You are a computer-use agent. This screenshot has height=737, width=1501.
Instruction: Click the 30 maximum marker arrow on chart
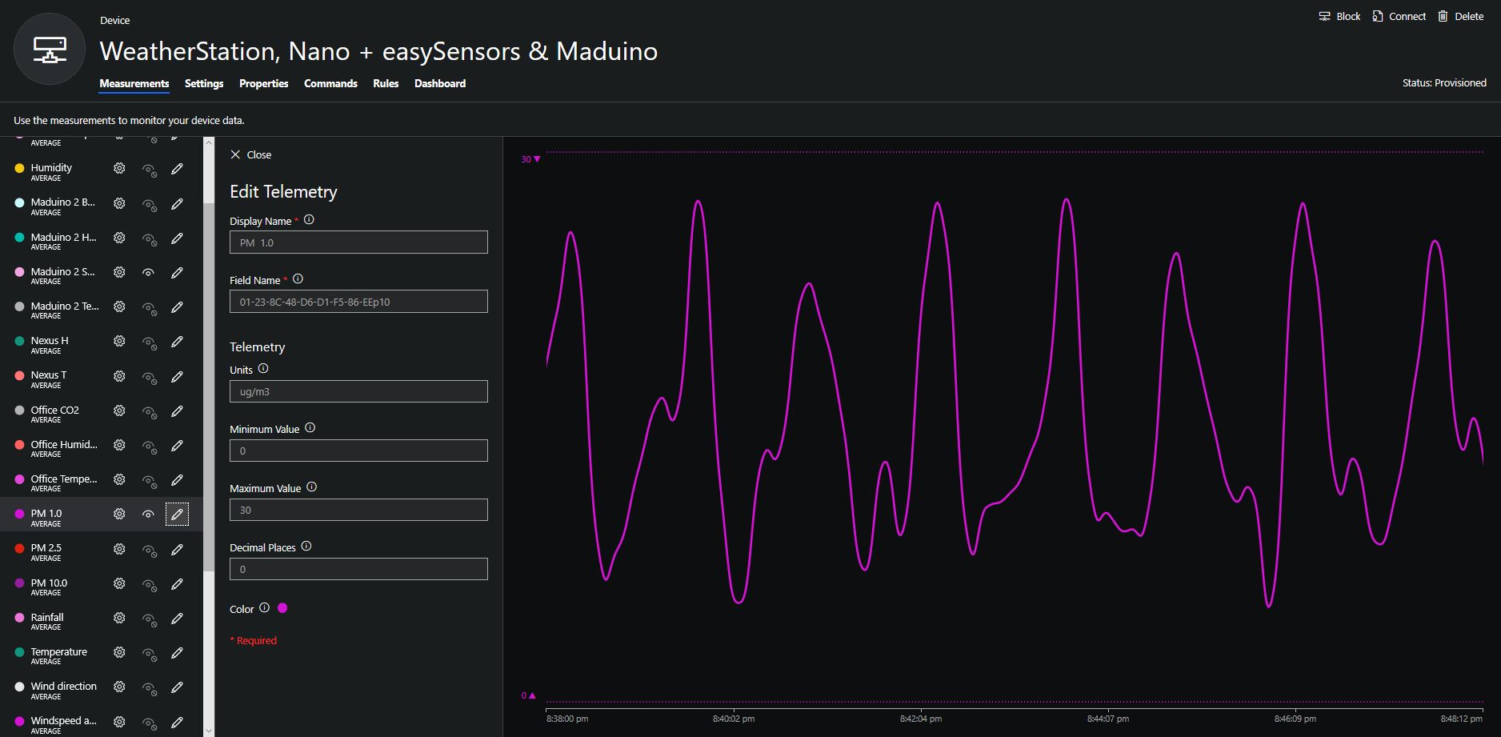click(537, 159)
